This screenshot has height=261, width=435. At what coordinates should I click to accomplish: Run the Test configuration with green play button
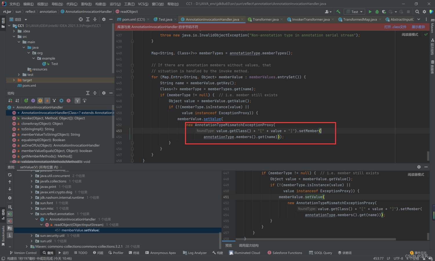tap(370, 12)
